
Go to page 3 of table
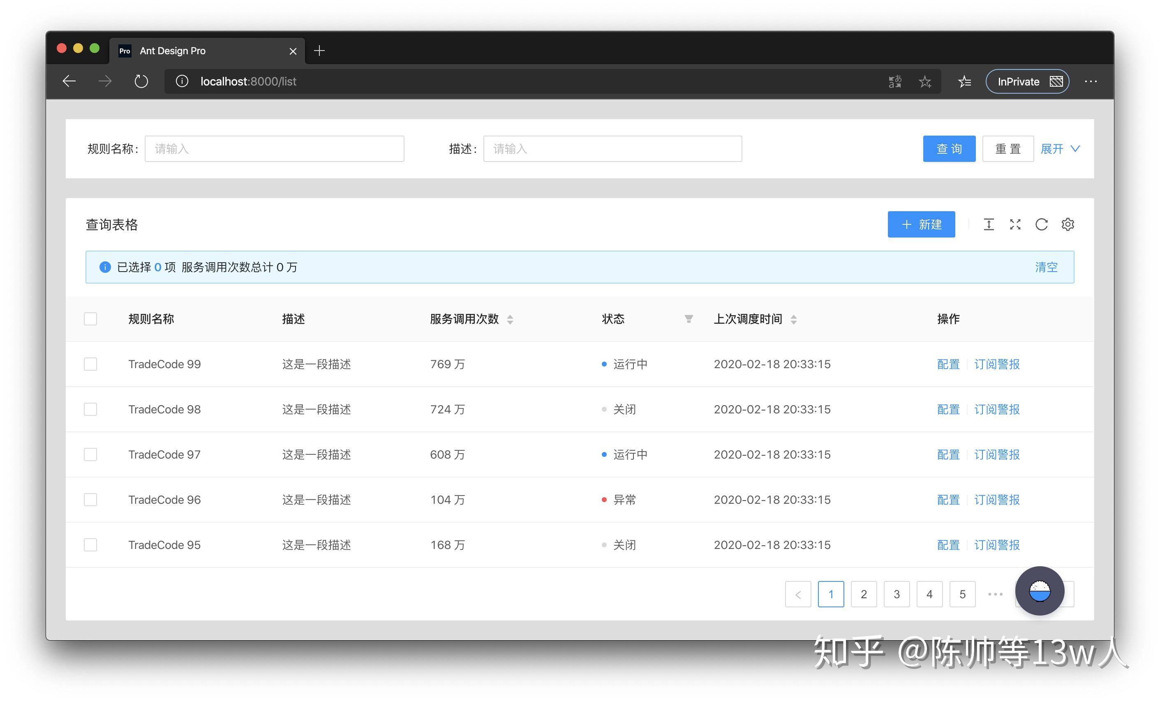(x=897, y=594)
